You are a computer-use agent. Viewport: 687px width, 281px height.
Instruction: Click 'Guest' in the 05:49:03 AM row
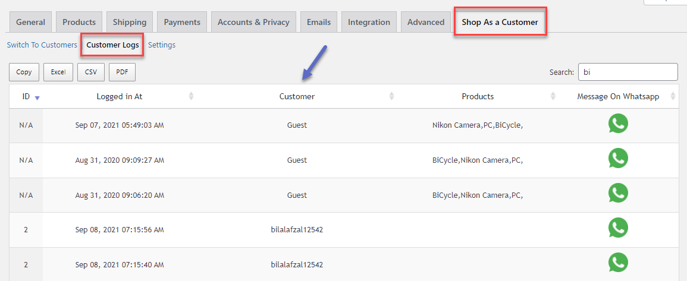[297, 125]
